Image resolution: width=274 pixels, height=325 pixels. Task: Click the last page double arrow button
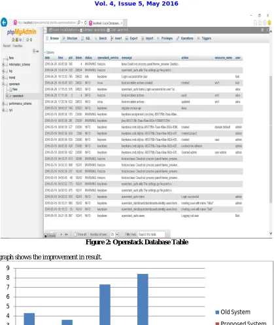click(x=66, y=235)
